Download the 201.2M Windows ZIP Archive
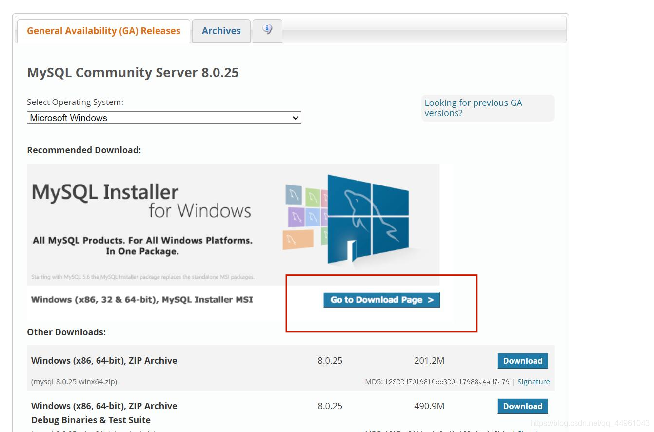The width and height of the screenshot is (654, 432). (522, 361)
